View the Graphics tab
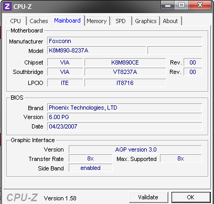This screenshot has width=214, height=204. coord(146,21)
